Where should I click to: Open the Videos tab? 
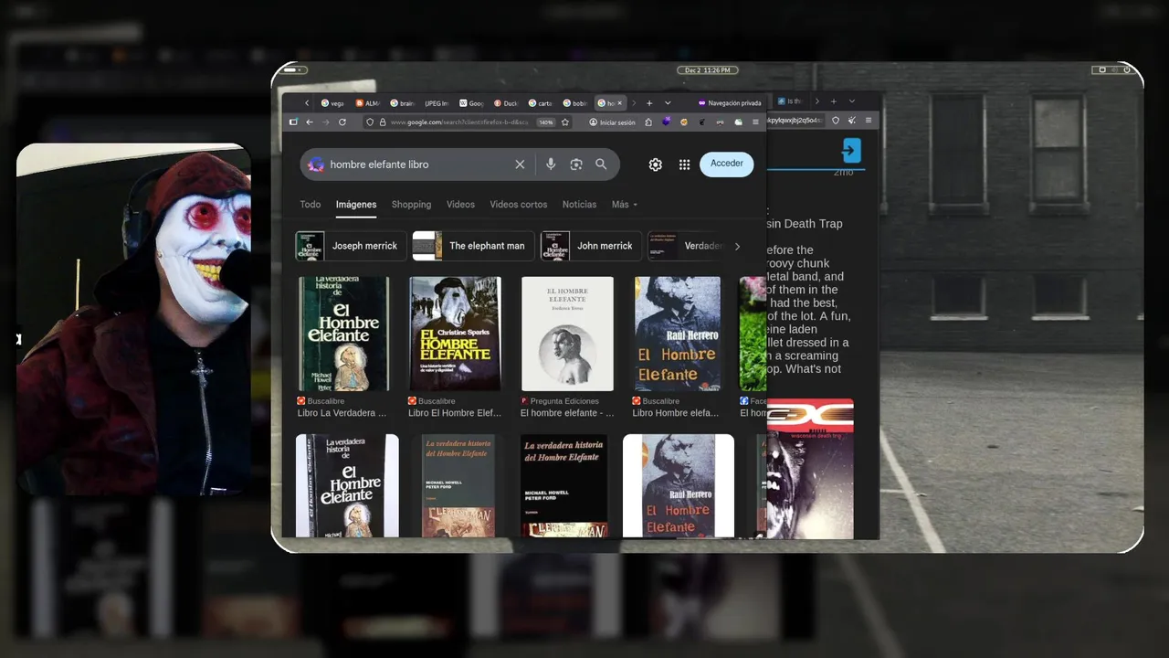(x=460, y=205)
